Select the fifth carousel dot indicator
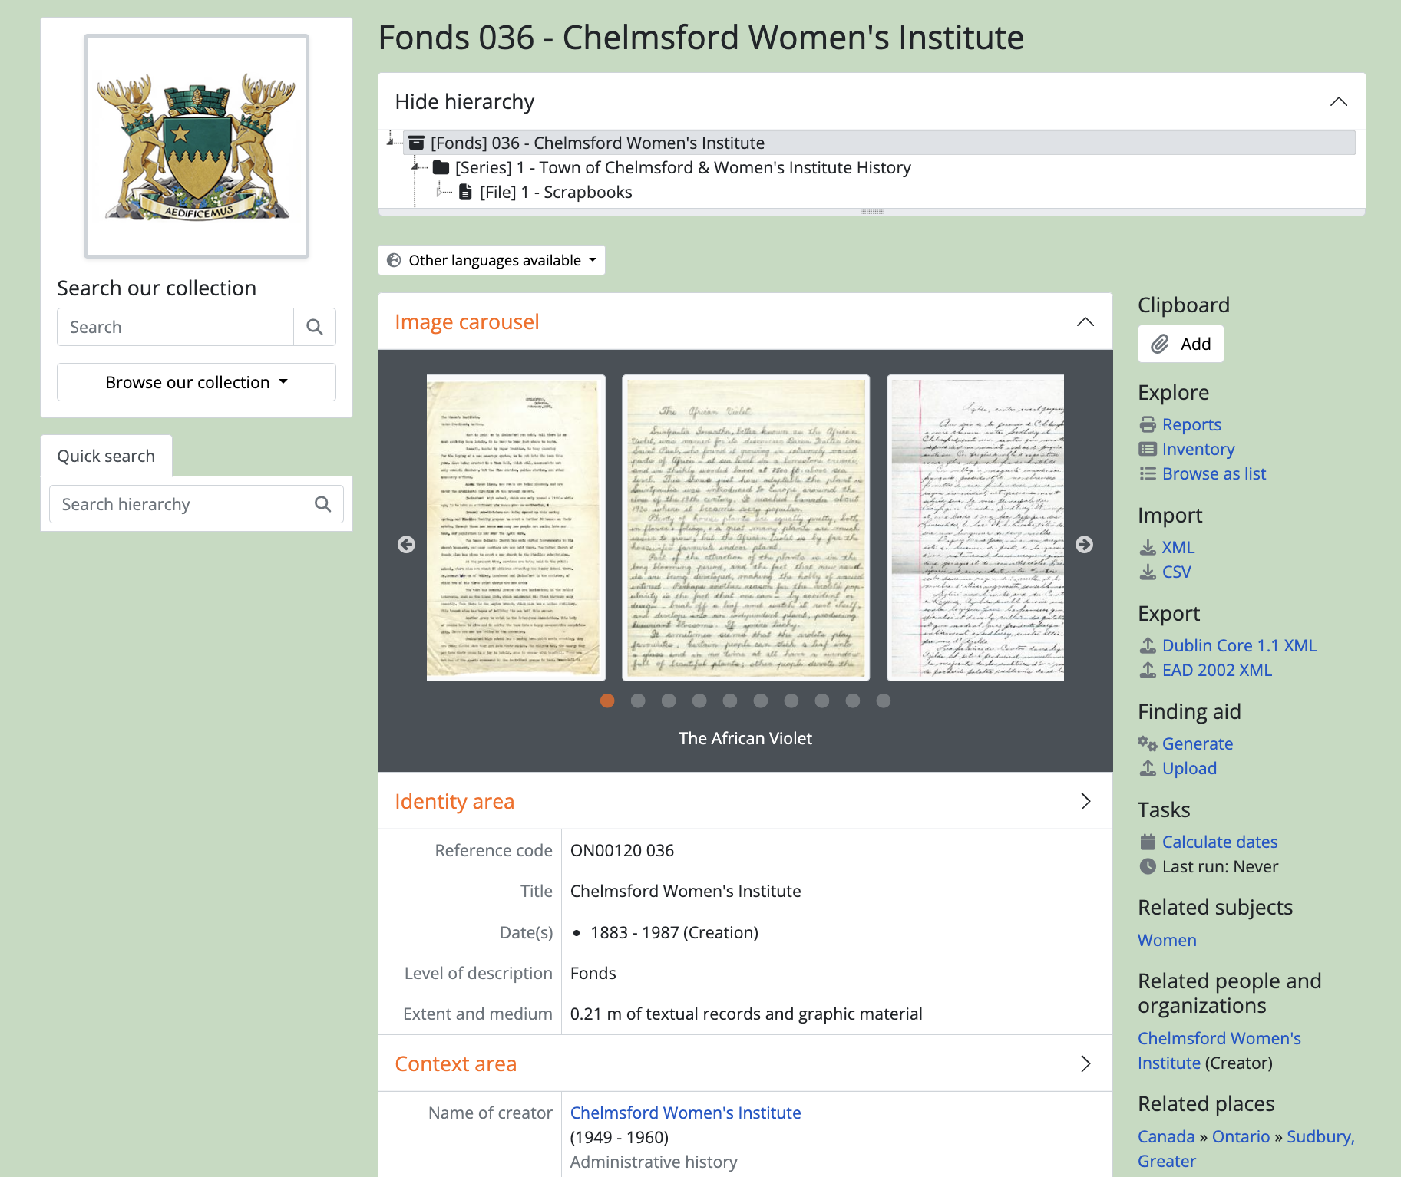Image resolution: width=1401 pixels, height=1177 pixels. (730, 701)
